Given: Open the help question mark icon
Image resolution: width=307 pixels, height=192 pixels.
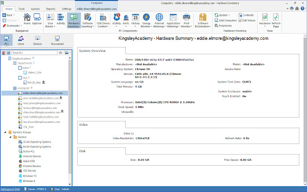Looking at the screenshot, I should click(303, 9).
